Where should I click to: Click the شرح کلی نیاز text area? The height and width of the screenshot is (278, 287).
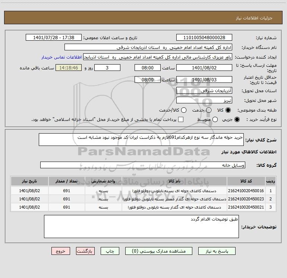point(141,140)
